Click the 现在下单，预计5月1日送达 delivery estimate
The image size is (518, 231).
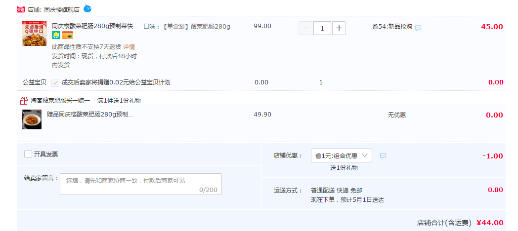pyautogui.click(x=347, y=200)
